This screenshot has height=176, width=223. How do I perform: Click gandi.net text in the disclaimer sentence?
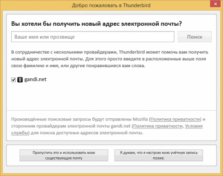coord(120,126)
